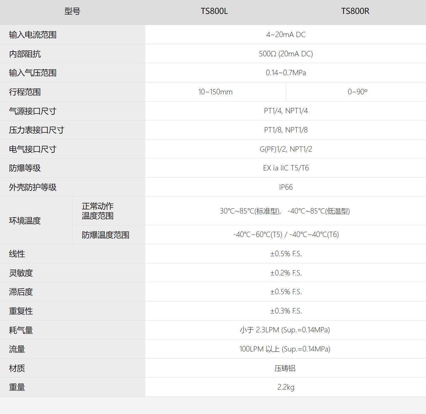Click the 2.2kg weight value
Screen dimensions: 426x414
click(x=286, y=387)
